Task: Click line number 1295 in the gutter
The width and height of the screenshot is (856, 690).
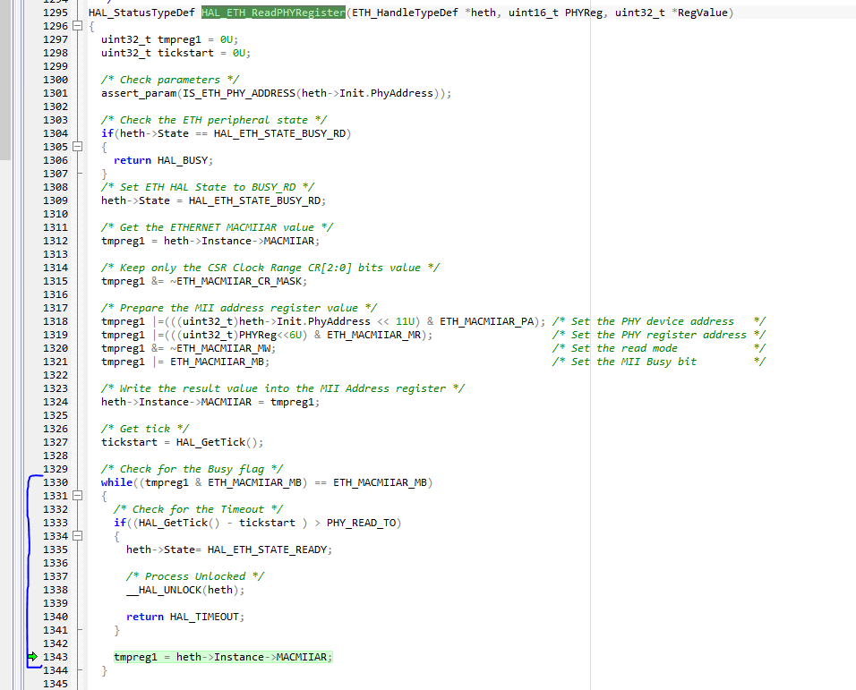Action: point(56,13)
